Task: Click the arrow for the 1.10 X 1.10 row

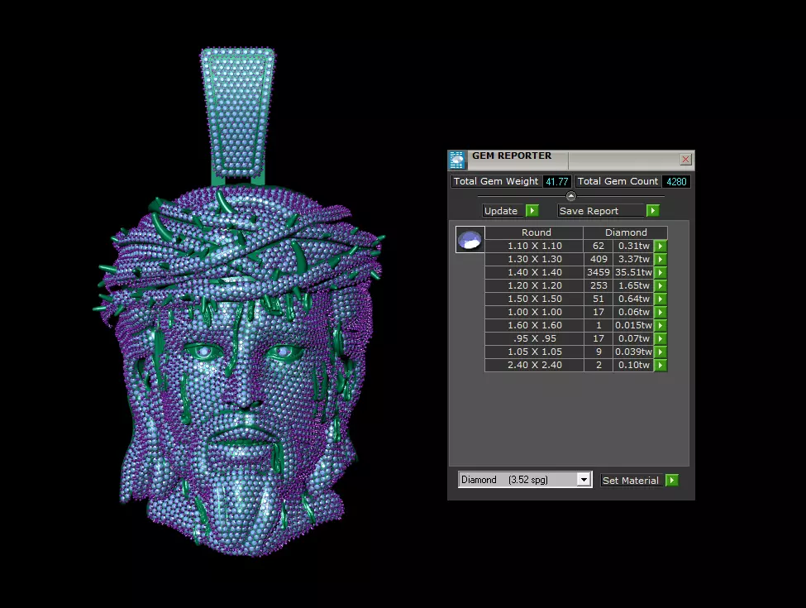Action: pos(661,246)
